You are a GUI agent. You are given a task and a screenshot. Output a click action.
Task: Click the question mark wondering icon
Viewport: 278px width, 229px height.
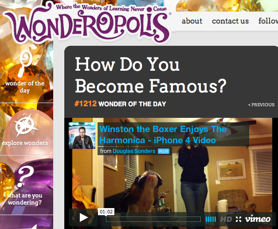coord(25,176)
